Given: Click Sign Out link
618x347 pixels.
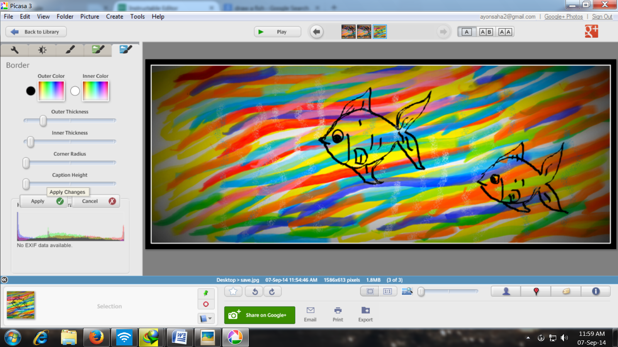Looking at the screenshot, I should pos(602,17).
